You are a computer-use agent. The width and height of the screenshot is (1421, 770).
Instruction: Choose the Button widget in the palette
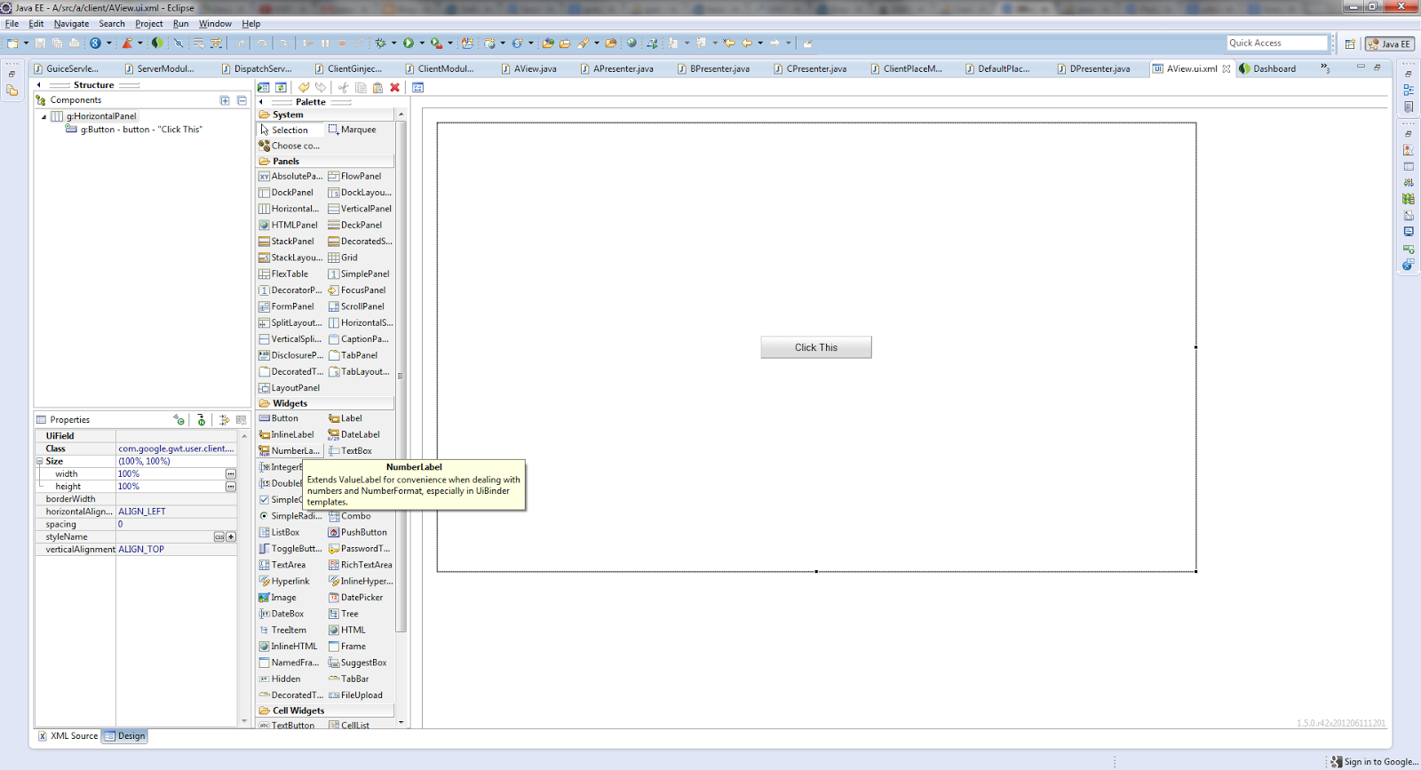point(279,418)
